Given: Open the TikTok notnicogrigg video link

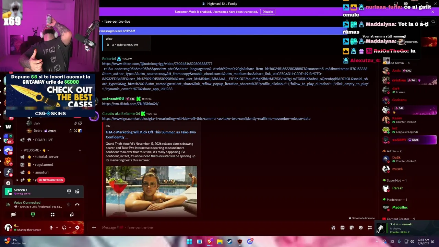Looking at the screenshot, I should click(235, 76).
